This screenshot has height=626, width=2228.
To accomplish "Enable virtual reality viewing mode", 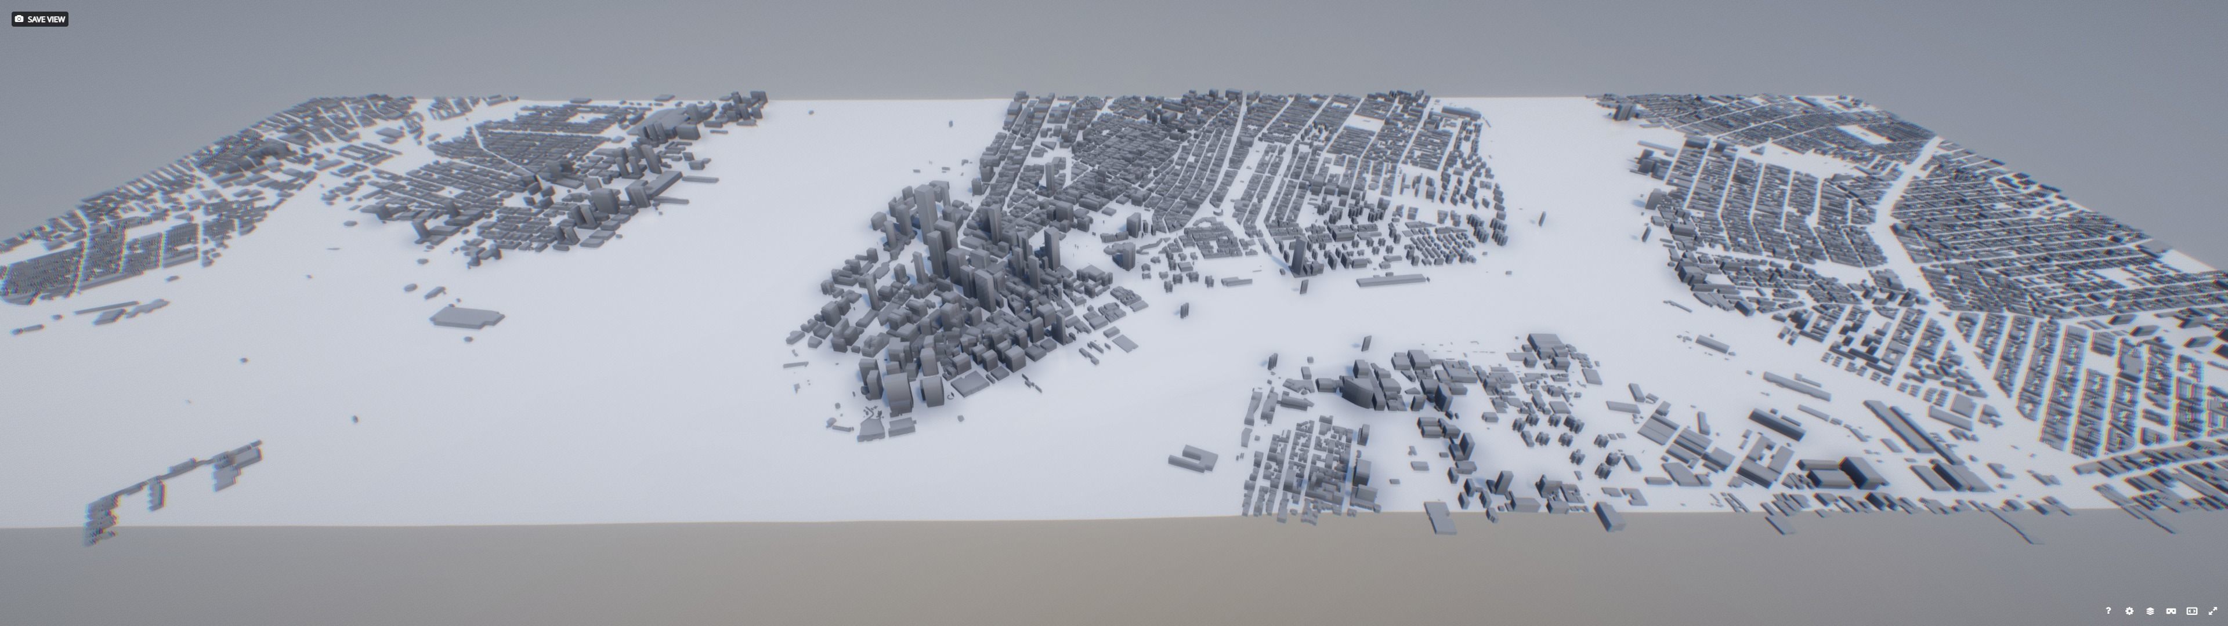I will [x=2172, y=612].
